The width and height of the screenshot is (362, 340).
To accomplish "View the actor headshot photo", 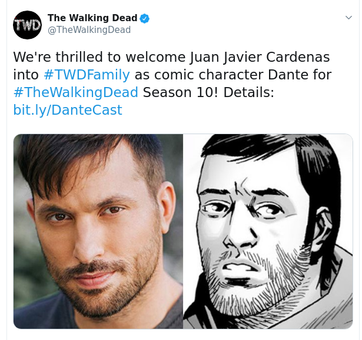I will pos(98,231).
